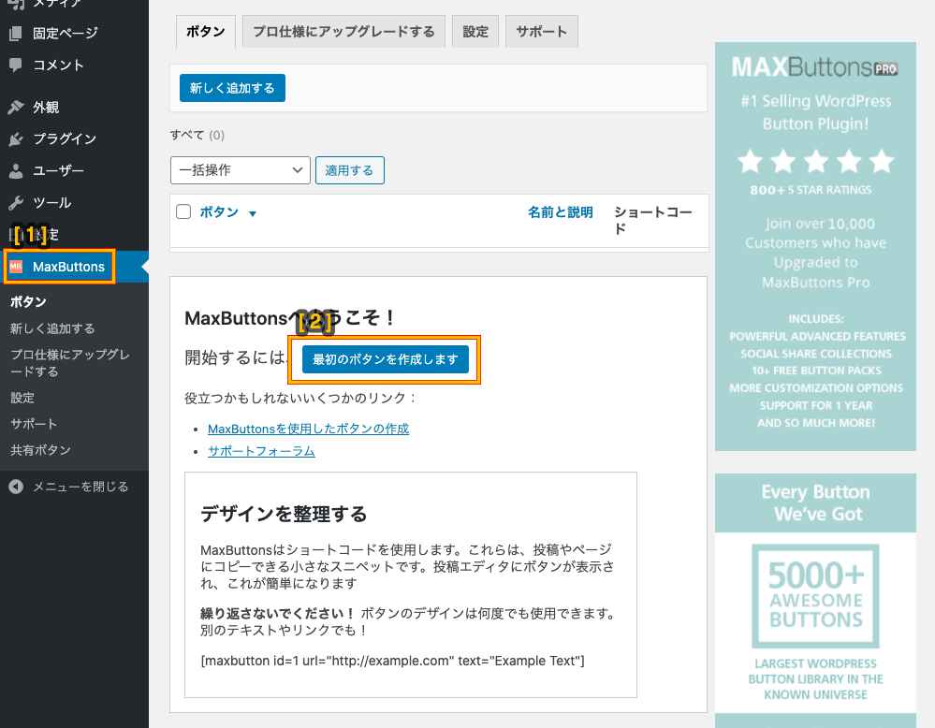Click the コメント speech bubble icon
Image resolution: width=935 pixels, height=728 pixels.
coord(16,65)
